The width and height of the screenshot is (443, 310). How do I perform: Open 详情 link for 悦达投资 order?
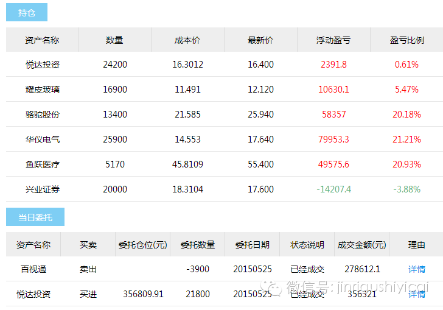[x=417, y=294]
